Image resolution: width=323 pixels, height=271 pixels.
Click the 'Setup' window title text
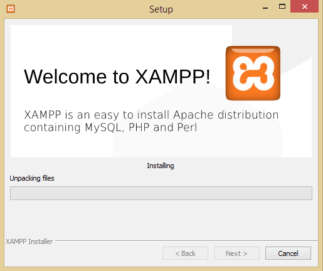click(x=161, y=9)
